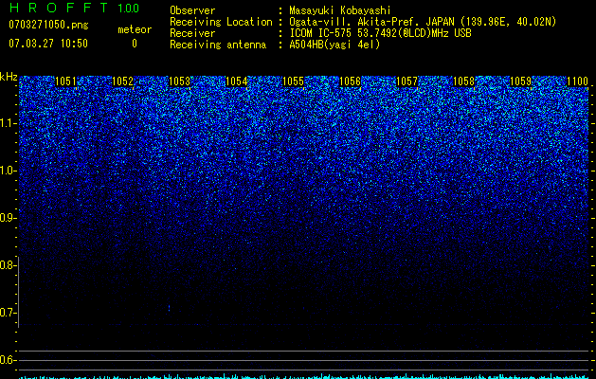Click the 1100 time marker
The height and width of the screenshot is (379, 596).
[577, 81]
